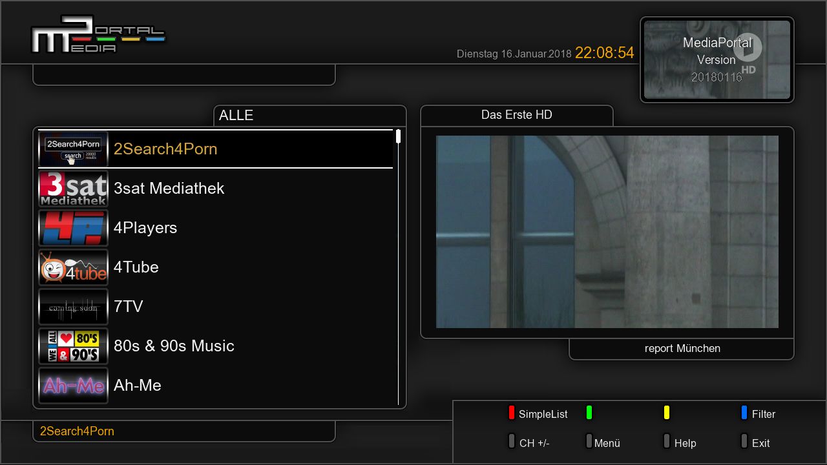The width and height of the screenshot is (827, 465).
Task: Click the live TV preview window
Action: pos(607,231)
